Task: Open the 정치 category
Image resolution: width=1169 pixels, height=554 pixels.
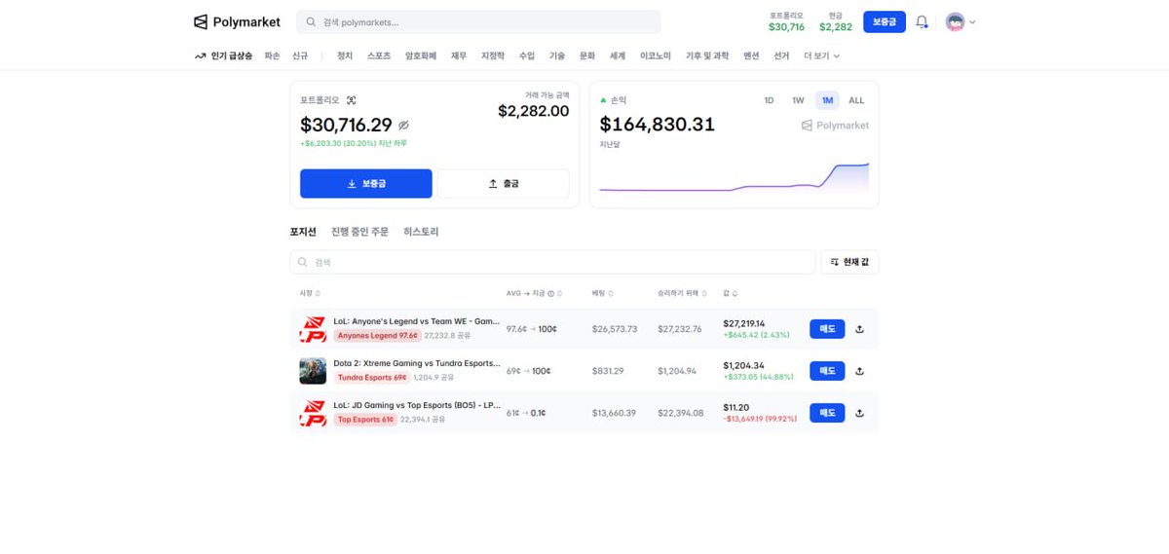Action: click(x=345, y=56)
